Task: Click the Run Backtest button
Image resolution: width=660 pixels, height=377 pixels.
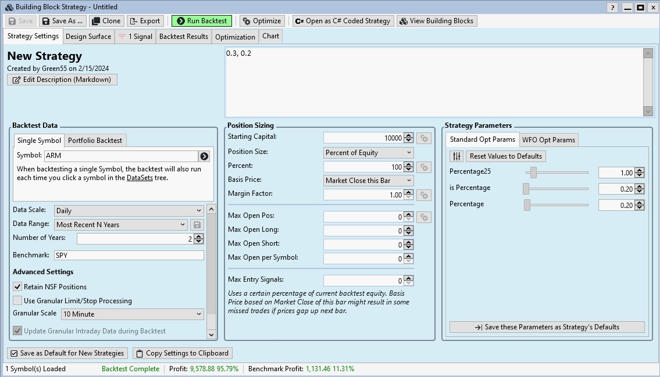Action: (201, 21)
